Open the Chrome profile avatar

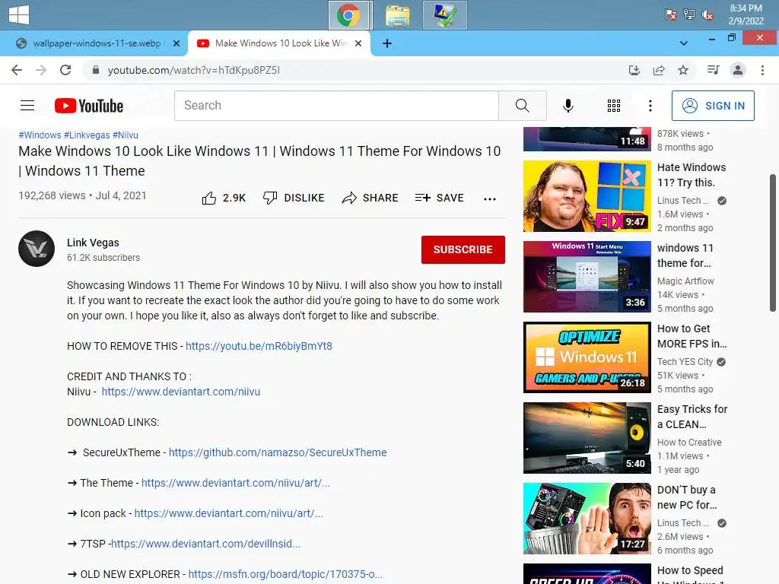(738, 70)
